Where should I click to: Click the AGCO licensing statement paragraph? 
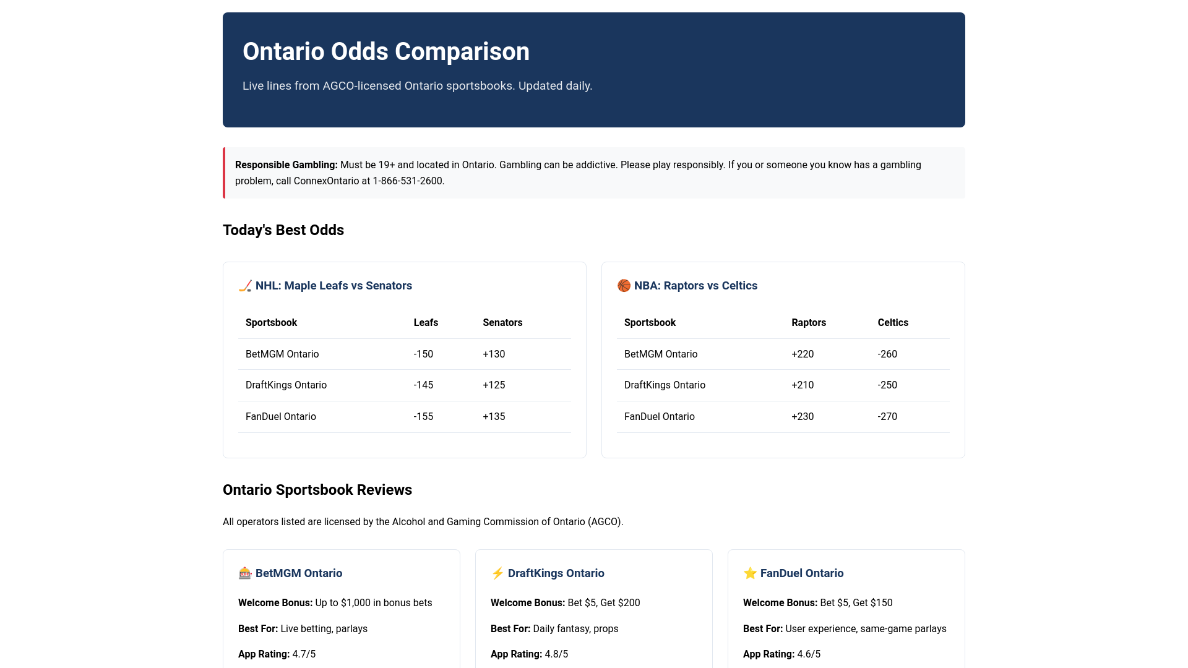423,522
